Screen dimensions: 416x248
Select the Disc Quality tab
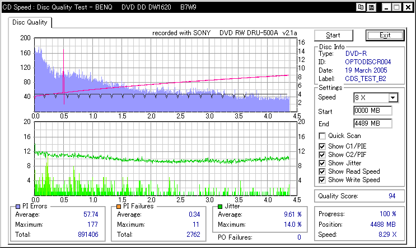pyautogui.click(x=30, y=22)
